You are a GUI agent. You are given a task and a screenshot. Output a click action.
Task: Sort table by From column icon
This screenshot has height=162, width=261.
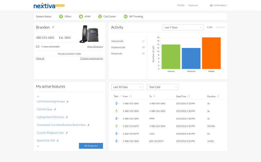point(130,96)
